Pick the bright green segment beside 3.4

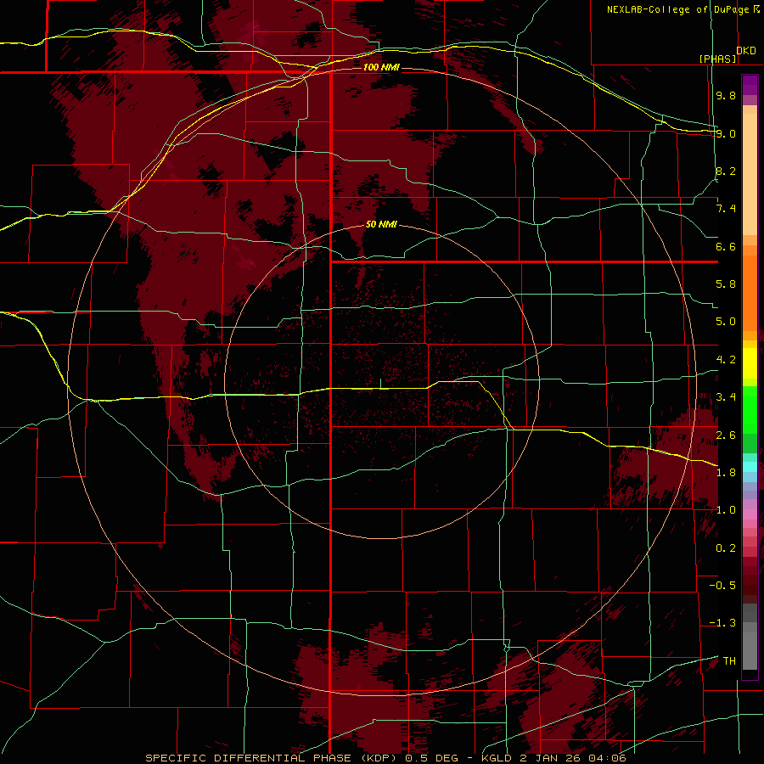750,409
